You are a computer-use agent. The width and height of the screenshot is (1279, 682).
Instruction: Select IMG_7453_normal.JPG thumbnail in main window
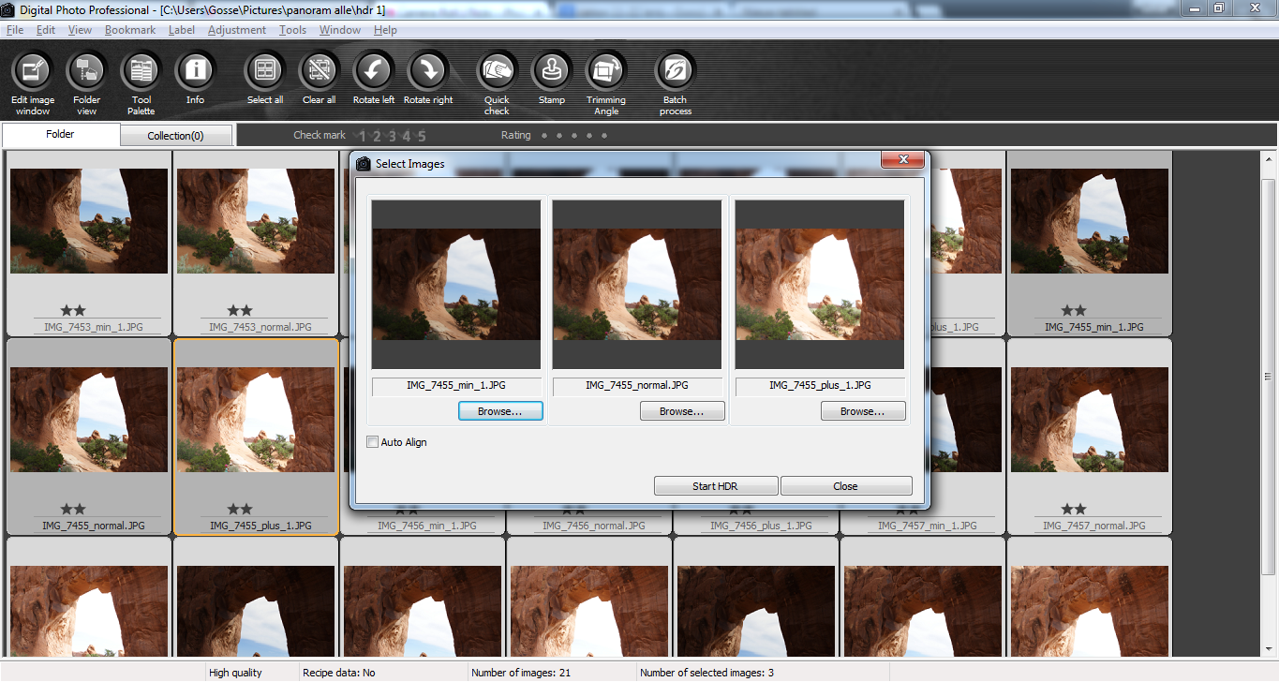click(256, 221)
